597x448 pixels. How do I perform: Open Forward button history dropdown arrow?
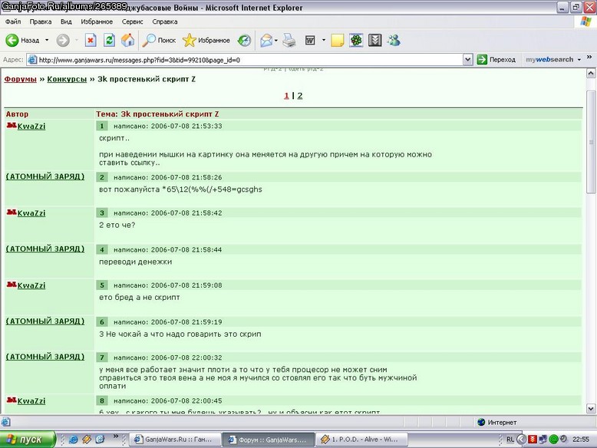(76, 40)
